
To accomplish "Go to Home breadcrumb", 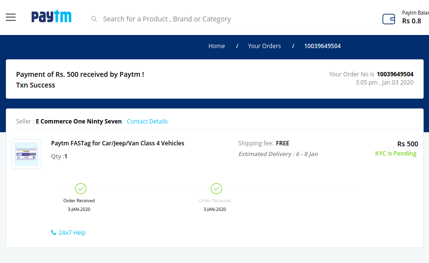I will tap(217, 46).
